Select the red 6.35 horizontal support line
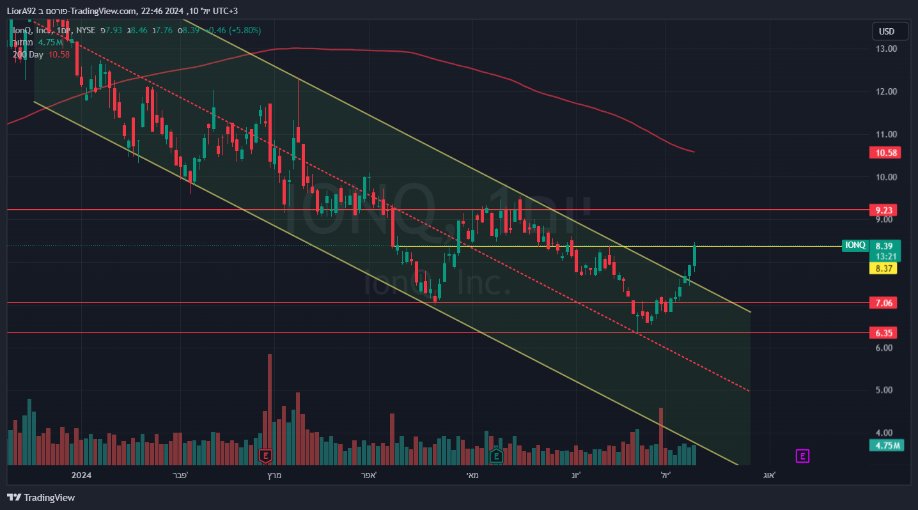918x510 pixels. pos(437,333)
